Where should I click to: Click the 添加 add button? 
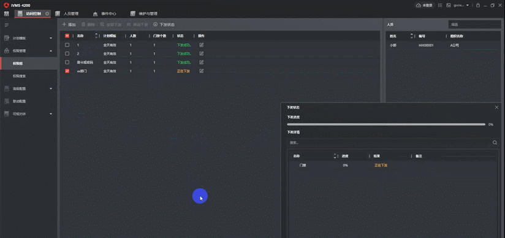pos(69,25)
